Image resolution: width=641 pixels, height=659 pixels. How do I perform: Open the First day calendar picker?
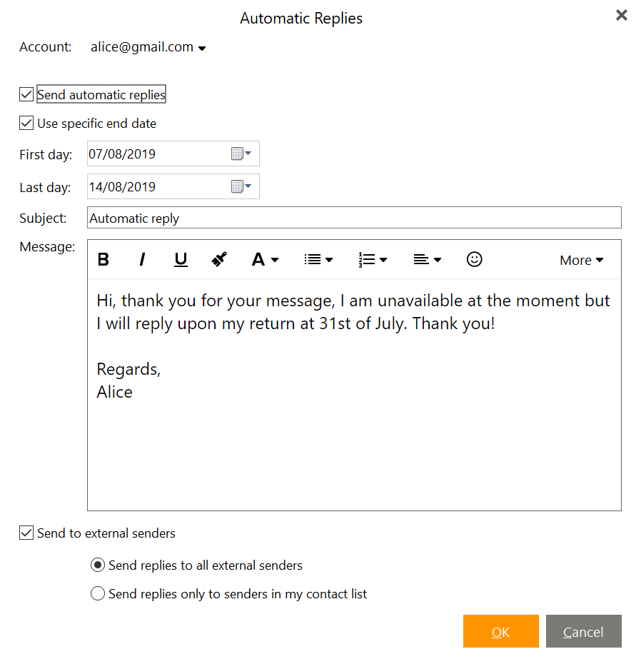[241, 154]
